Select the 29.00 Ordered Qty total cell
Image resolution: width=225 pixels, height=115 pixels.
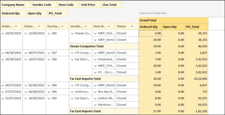(150, 46)
